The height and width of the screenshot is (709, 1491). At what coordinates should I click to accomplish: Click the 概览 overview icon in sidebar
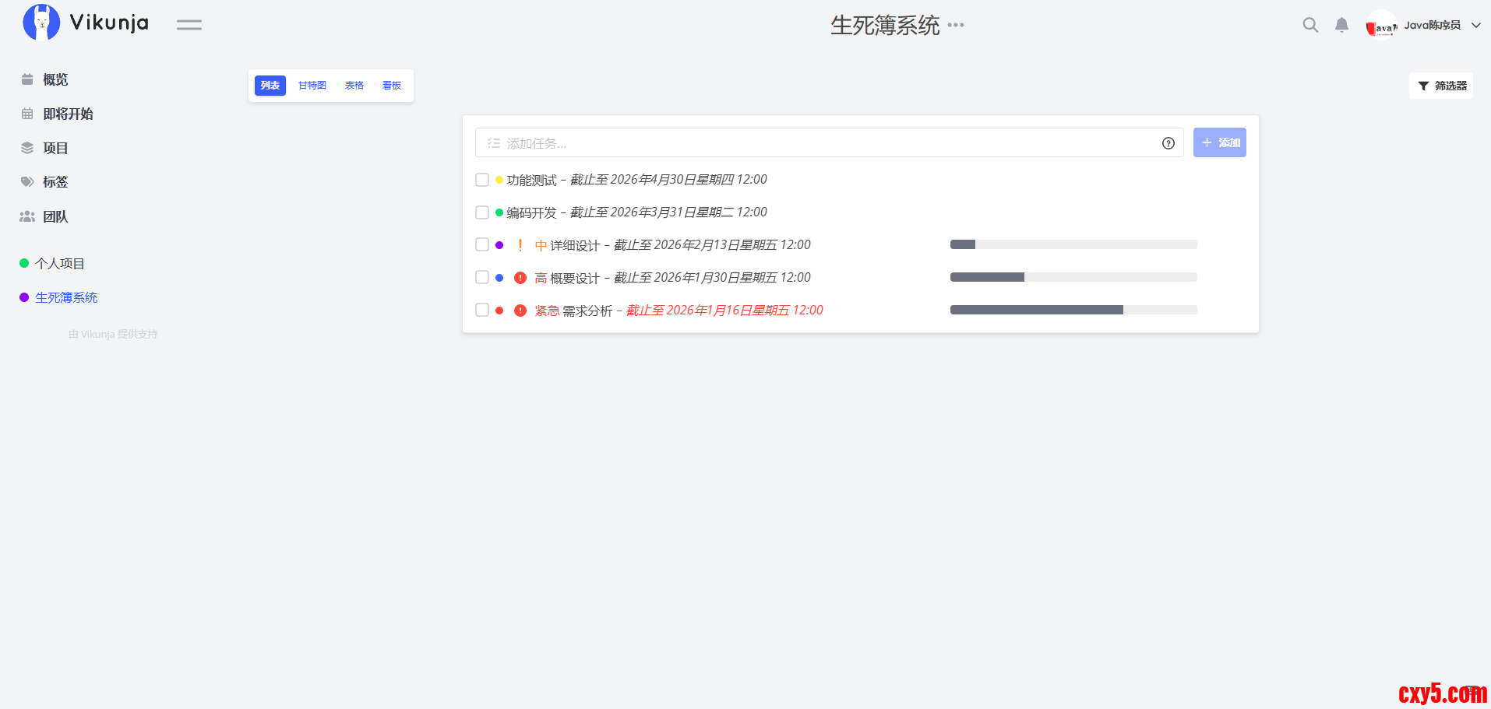pos(27,79)
